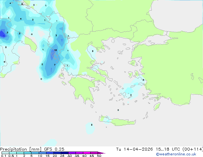This screenshot has height=157, width=203.
Task: Click the 30–35 mm purple legend swatch
Action: pos(72,153)
